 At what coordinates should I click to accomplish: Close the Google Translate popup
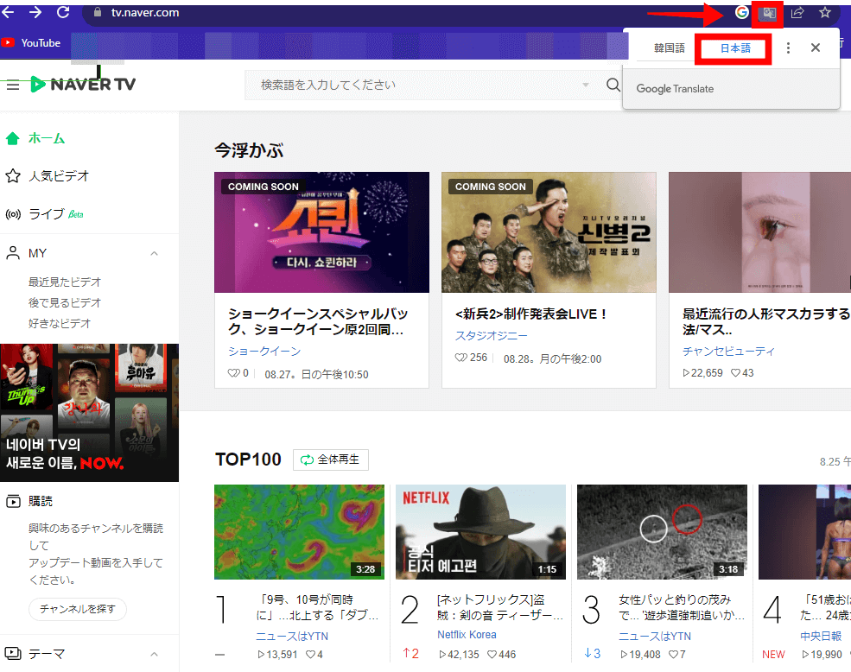[x=815, y=48]
